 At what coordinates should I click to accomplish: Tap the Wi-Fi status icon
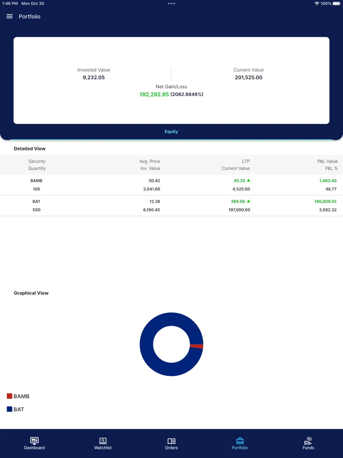pos(317,3)
